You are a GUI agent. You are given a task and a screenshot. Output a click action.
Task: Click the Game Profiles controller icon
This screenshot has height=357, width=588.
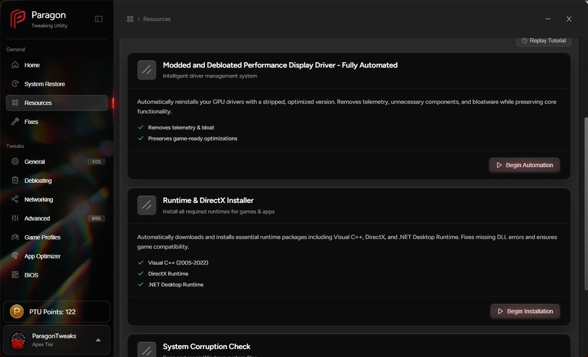click(15, 237)
